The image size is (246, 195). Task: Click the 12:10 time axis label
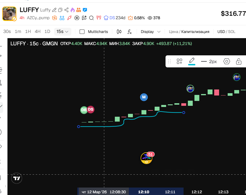click(x=143, y=192)
